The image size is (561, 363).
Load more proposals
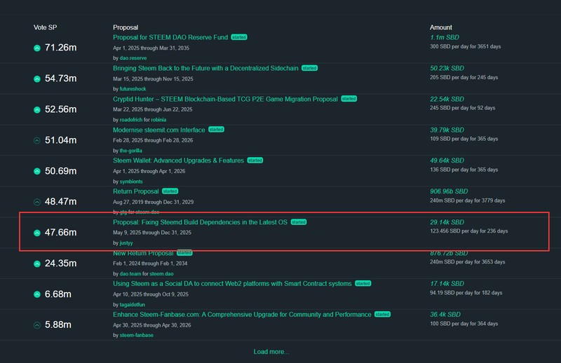(271, 352)
